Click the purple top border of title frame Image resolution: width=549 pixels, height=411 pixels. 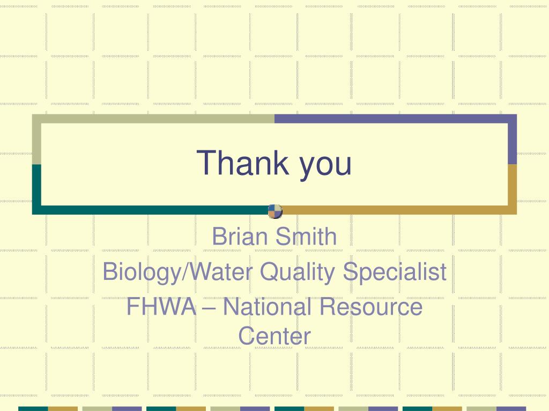pyautogui.click(x=396, y=119)
